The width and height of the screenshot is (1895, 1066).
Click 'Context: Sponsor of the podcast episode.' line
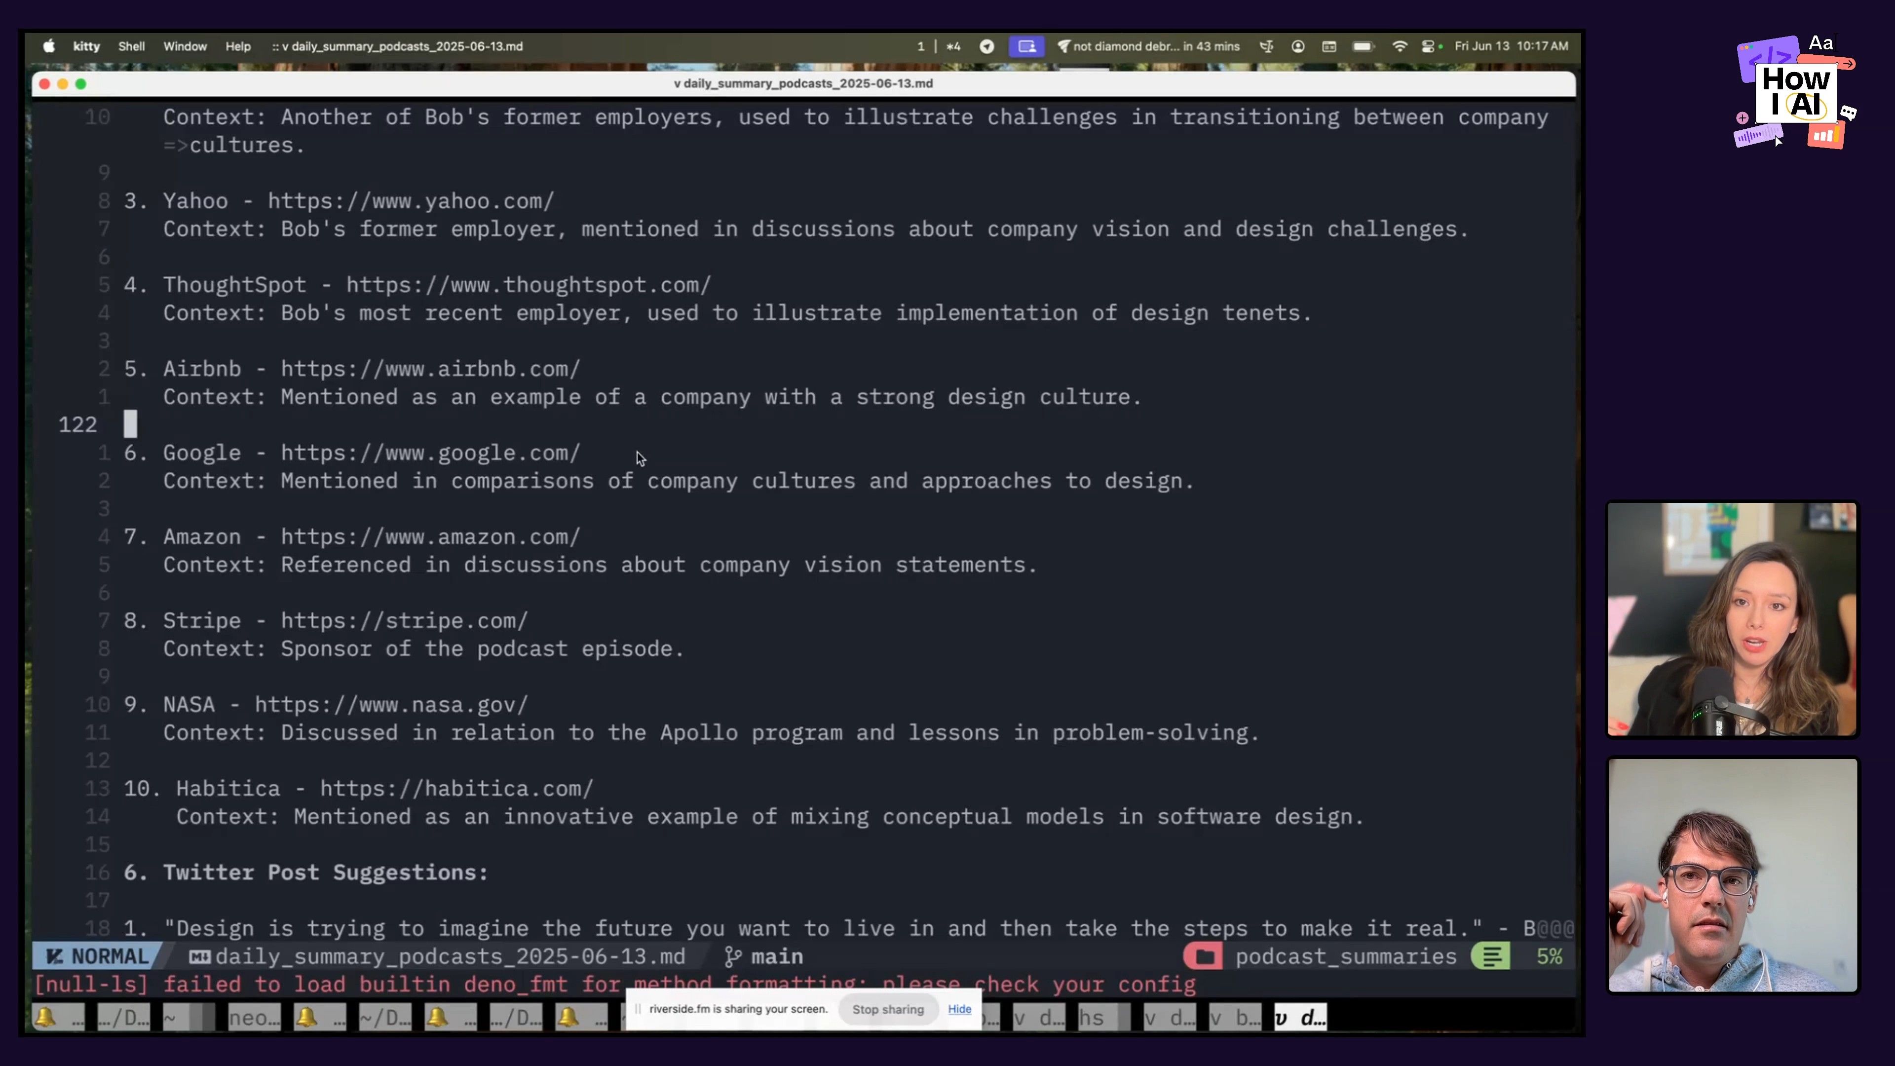click(424, 649)
